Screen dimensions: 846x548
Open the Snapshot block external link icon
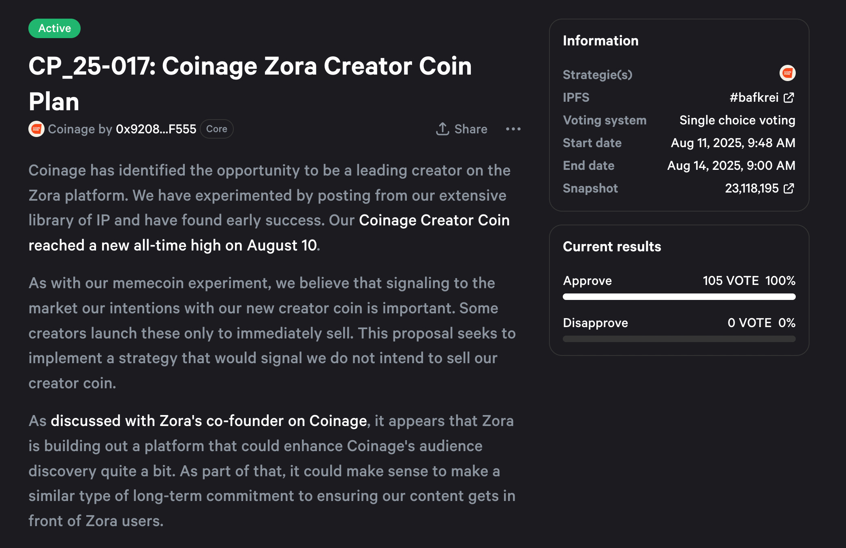pyautogui.click(x=789, y=188)
